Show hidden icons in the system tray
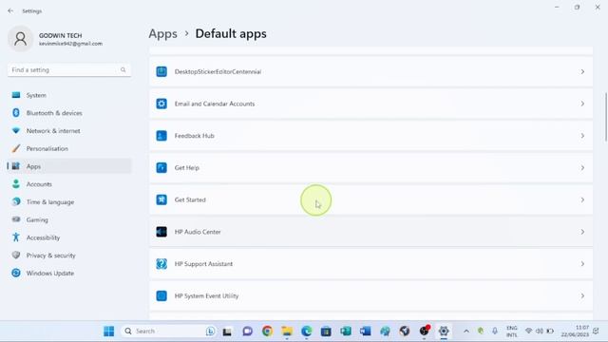Viewport: 608px width, 342px height. (466, 332)
